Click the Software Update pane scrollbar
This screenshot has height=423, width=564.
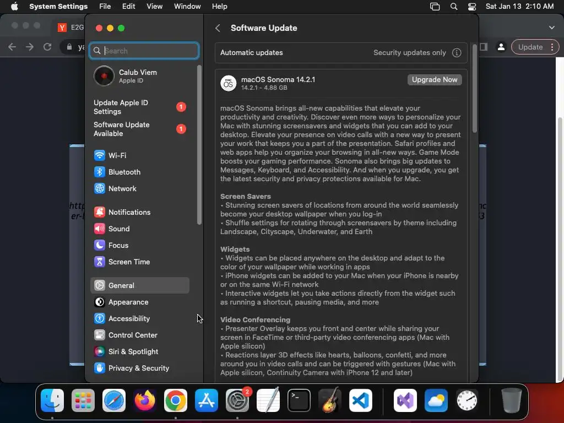coord(474,89)
